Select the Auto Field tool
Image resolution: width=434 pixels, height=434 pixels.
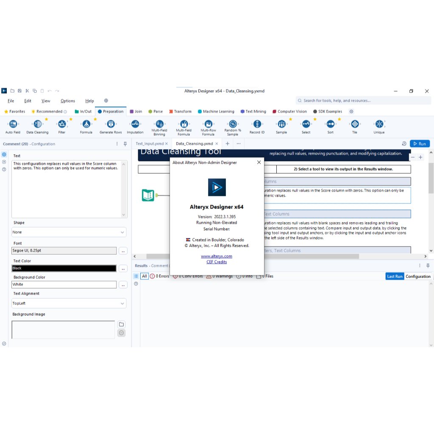(13, 127)
